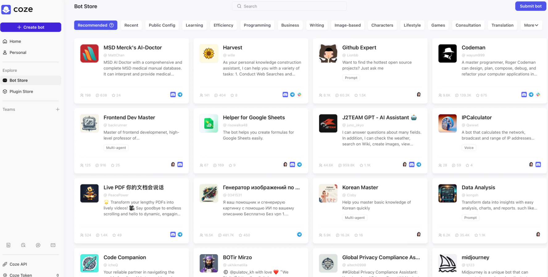
Task: Click the Lifestyle category tab
Action: 412,25
